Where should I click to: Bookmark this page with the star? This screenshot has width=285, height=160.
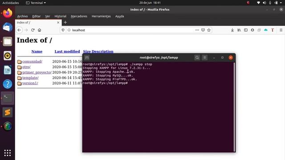[x=209, y=30]
